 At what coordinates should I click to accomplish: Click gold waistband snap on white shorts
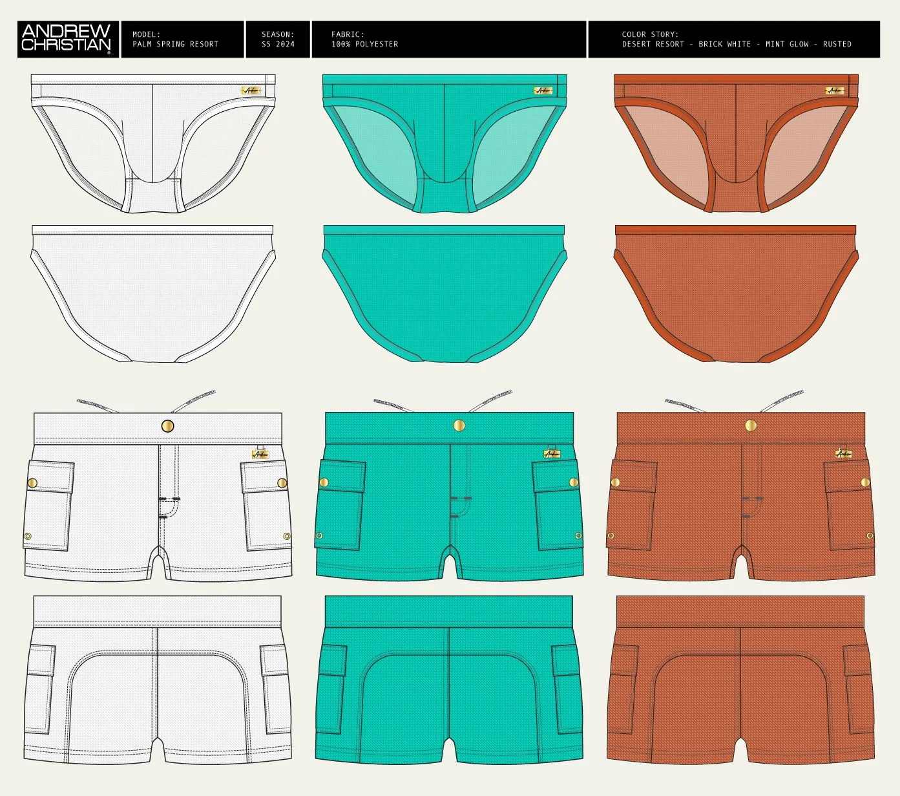click(x=167, y=425)
